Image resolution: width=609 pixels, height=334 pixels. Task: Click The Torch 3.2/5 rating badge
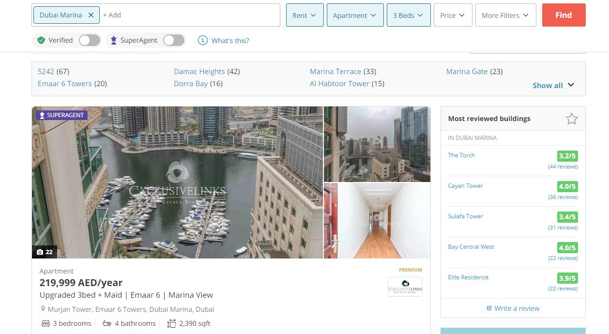coord(567,156)
